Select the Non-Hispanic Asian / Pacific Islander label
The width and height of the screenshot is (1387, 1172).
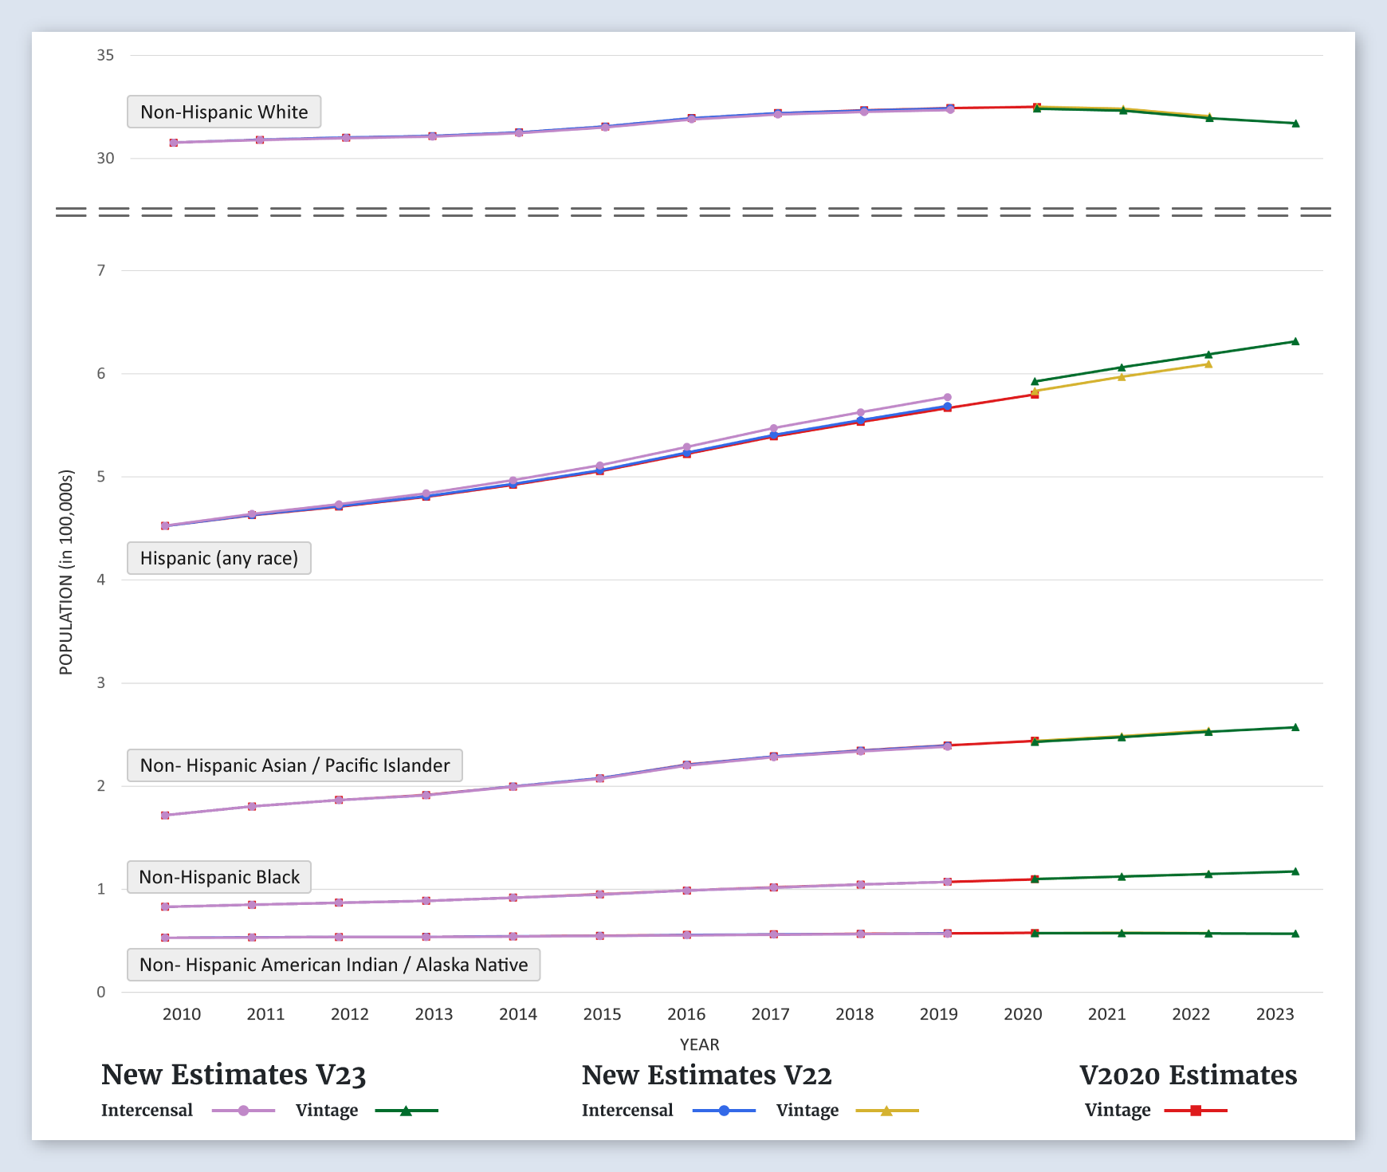click(294, 765)
